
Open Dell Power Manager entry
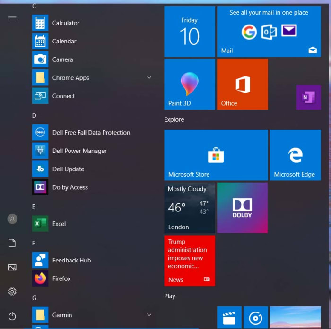tap(79, 151)
